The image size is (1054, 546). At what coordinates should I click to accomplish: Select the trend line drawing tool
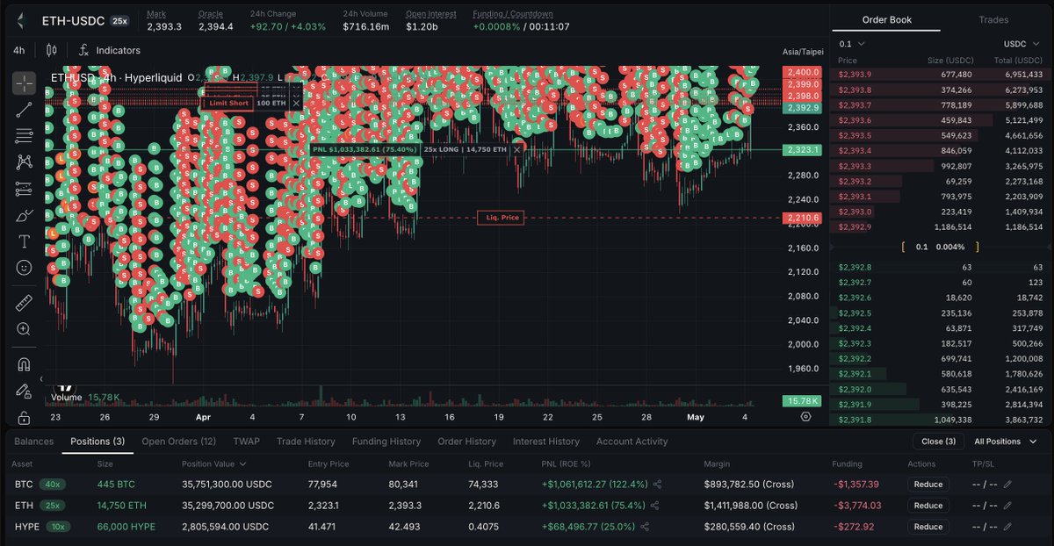[24, 110]
